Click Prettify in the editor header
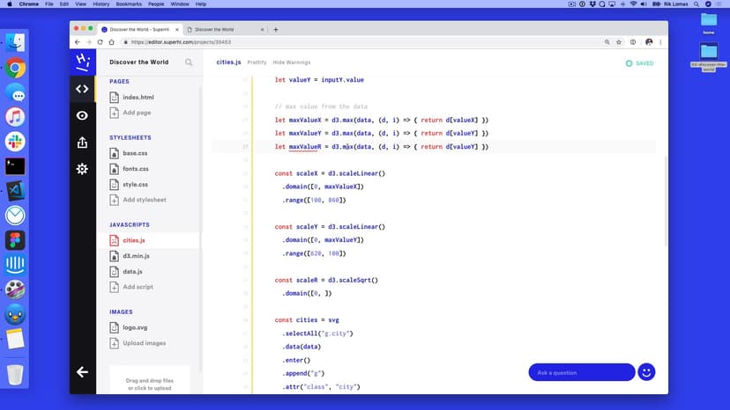This screenshot has height=410, width=730. [257, 62]
